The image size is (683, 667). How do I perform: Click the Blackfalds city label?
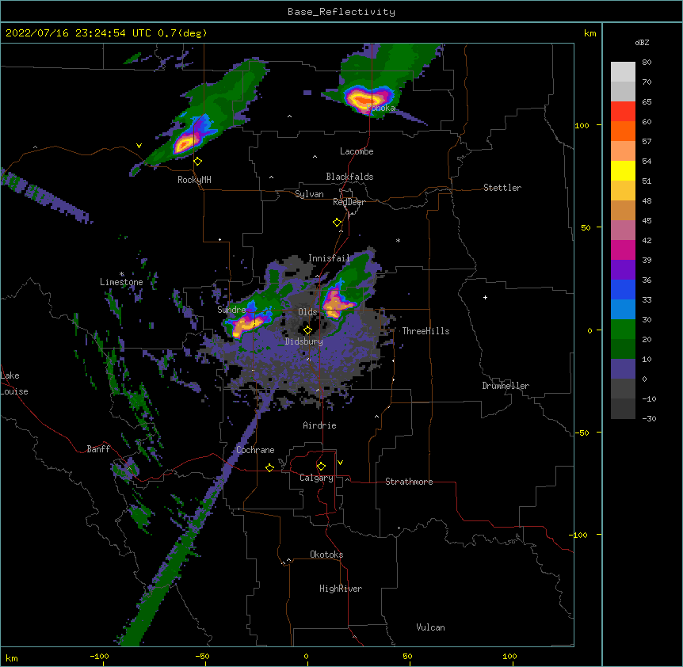pyautogui.click(x=349, y=177)
